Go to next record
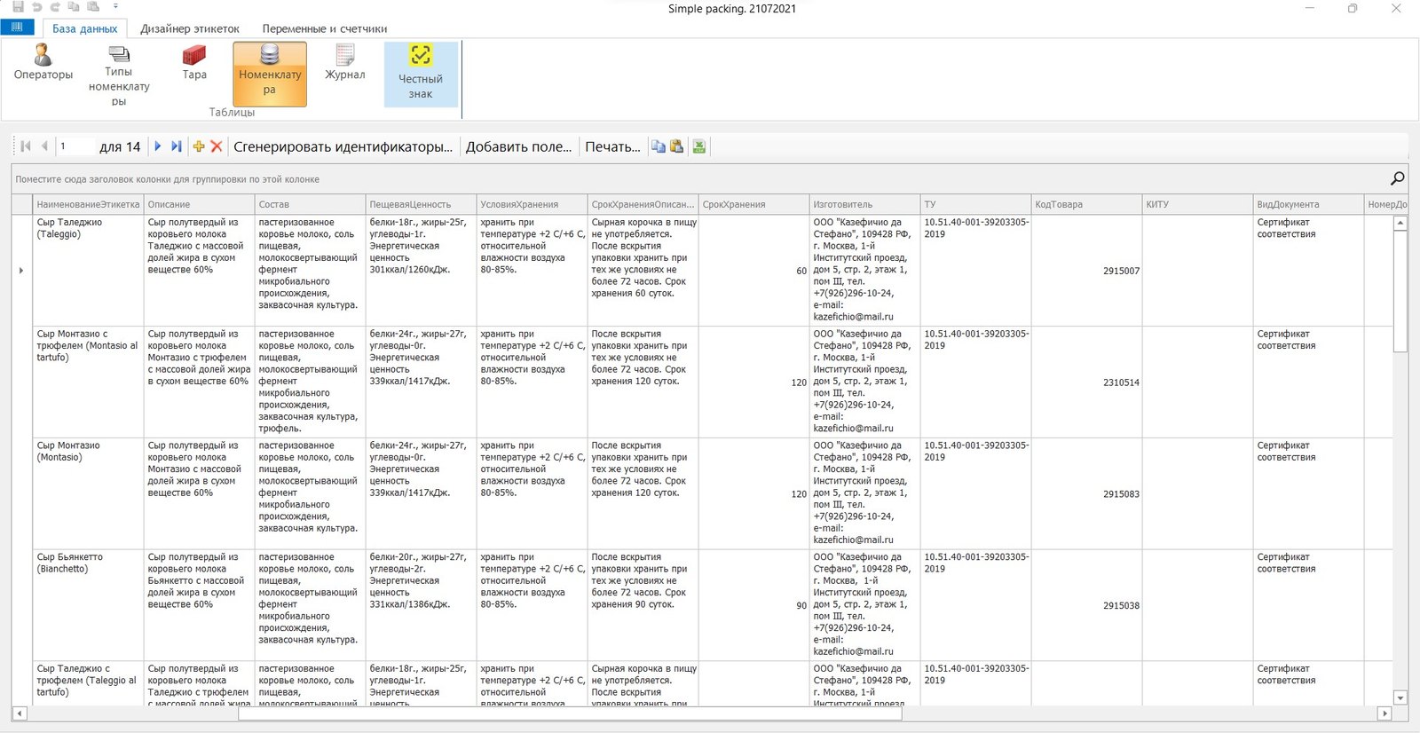Screen dimensions: 1420x733 point(158,146)
